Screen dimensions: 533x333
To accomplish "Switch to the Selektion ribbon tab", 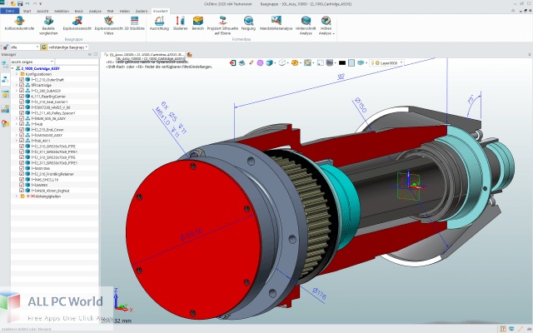I will point(62,11).
